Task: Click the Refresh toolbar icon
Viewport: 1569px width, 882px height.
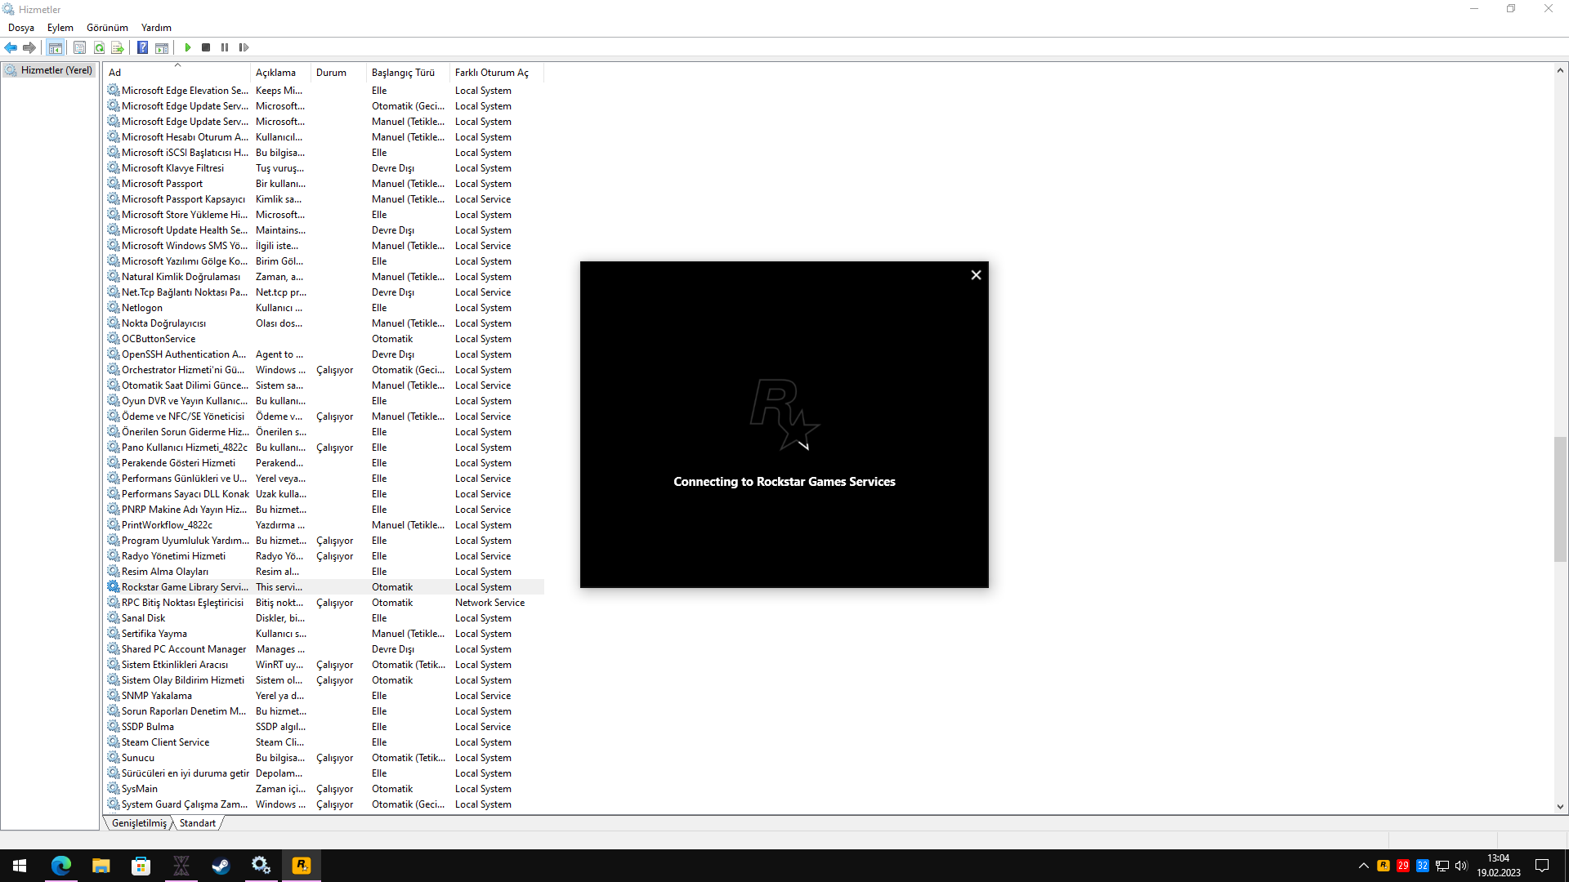Action: point(99,47)
